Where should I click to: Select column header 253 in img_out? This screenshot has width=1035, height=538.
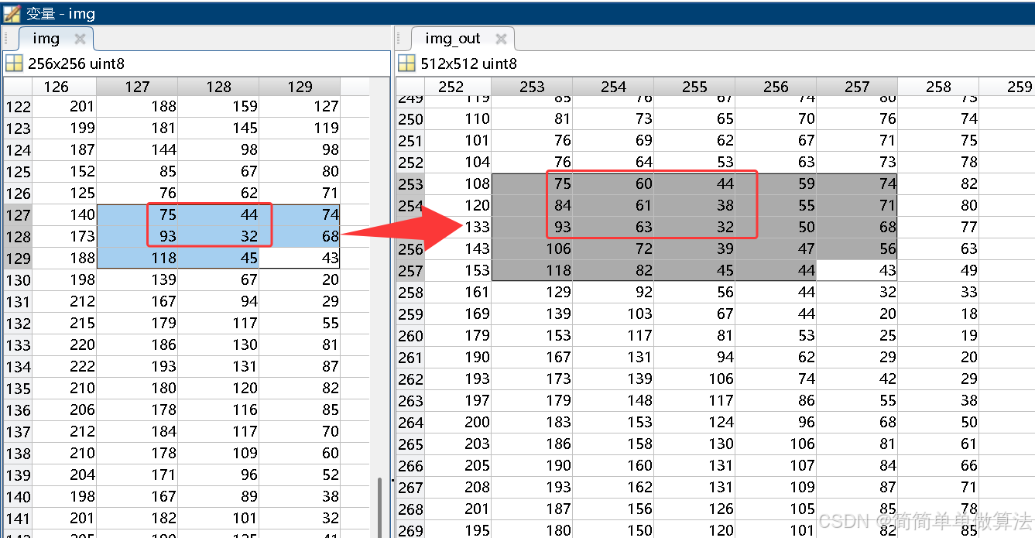pos(532,87)
